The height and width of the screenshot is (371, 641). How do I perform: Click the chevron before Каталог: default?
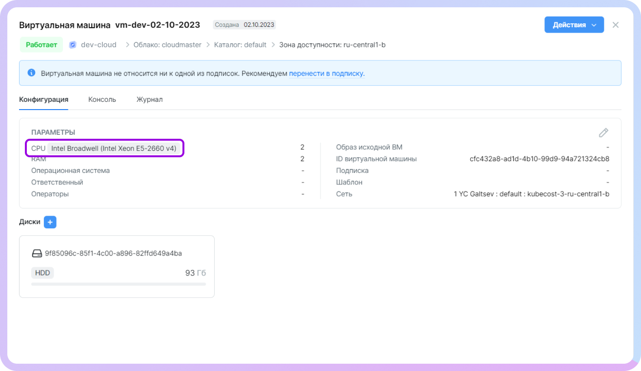pyautogui.click(x=208, y=45)
